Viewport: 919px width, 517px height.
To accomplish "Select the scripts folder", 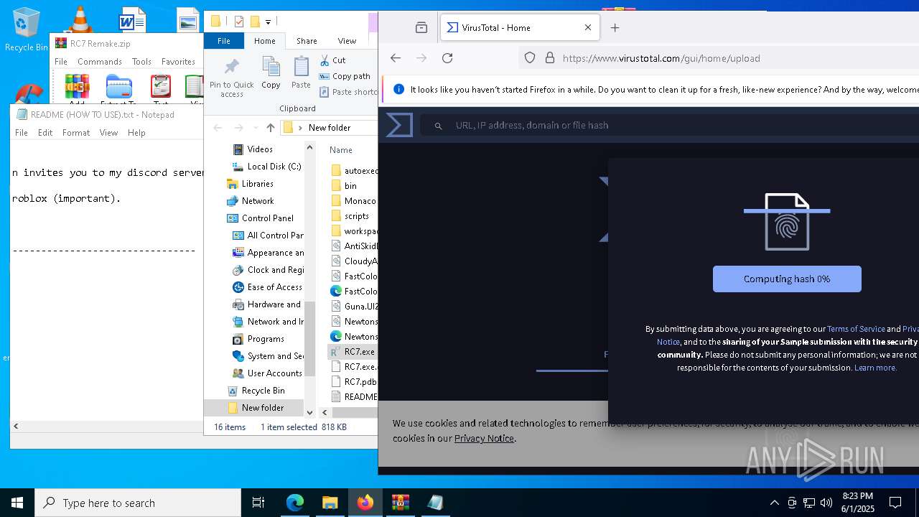I will coord(356,216).
